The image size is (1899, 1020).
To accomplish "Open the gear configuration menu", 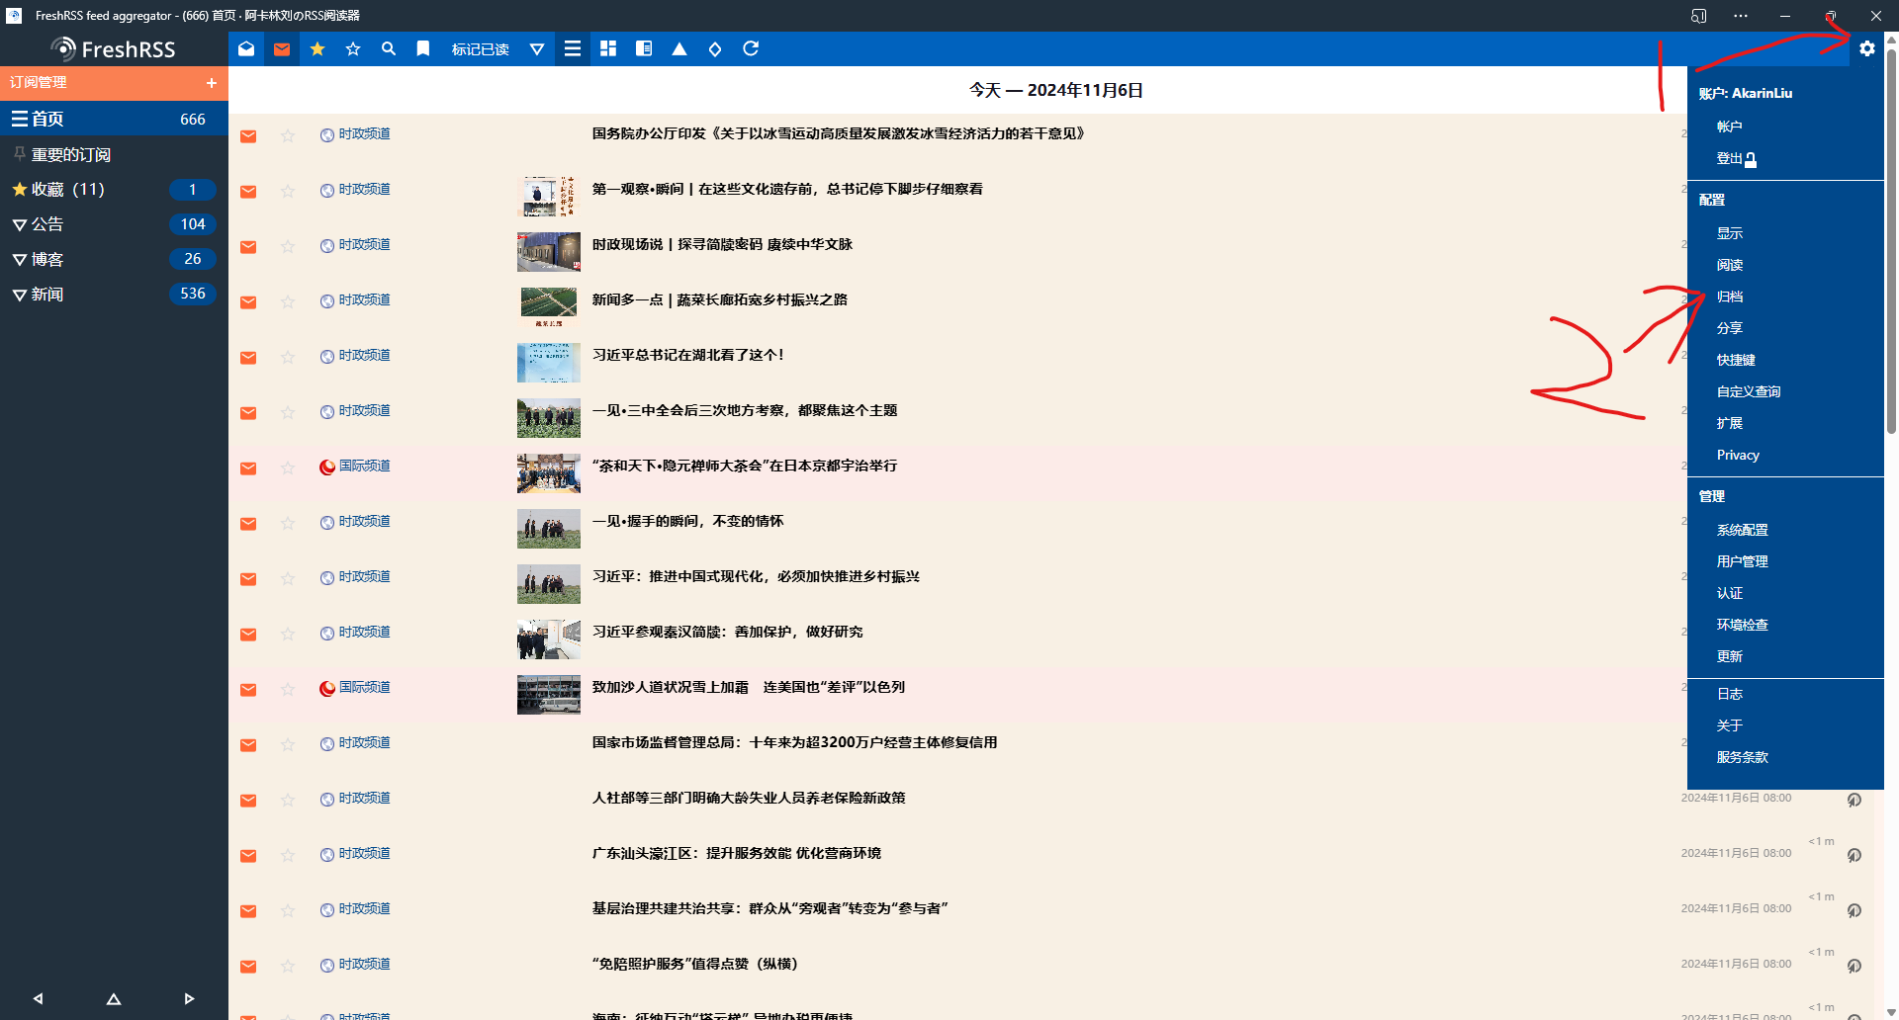I will tap(1866, 48).
